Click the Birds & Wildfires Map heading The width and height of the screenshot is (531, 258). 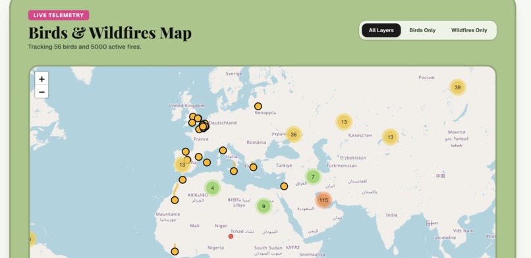[x=110, y=33]
